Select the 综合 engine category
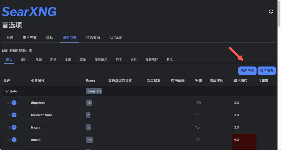 (x=9, y=59)
